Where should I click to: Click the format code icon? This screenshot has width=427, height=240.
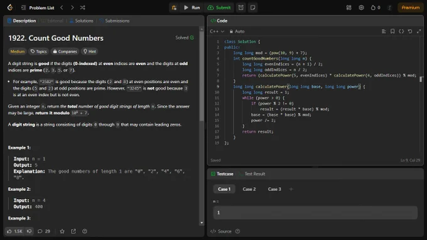[384, 31]
